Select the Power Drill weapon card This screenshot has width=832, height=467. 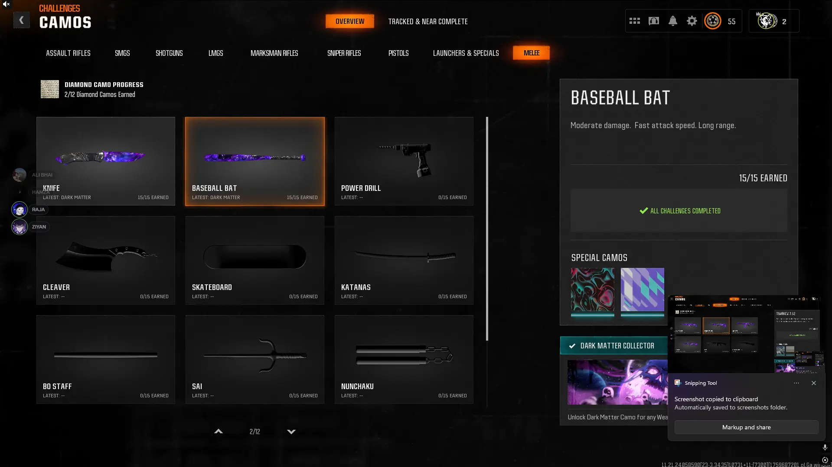pos(404,161)
